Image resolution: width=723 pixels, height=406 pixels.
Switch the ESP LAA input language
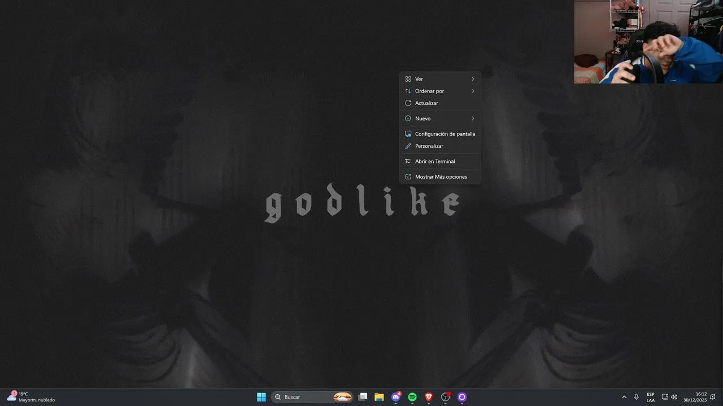click(651, 397)
